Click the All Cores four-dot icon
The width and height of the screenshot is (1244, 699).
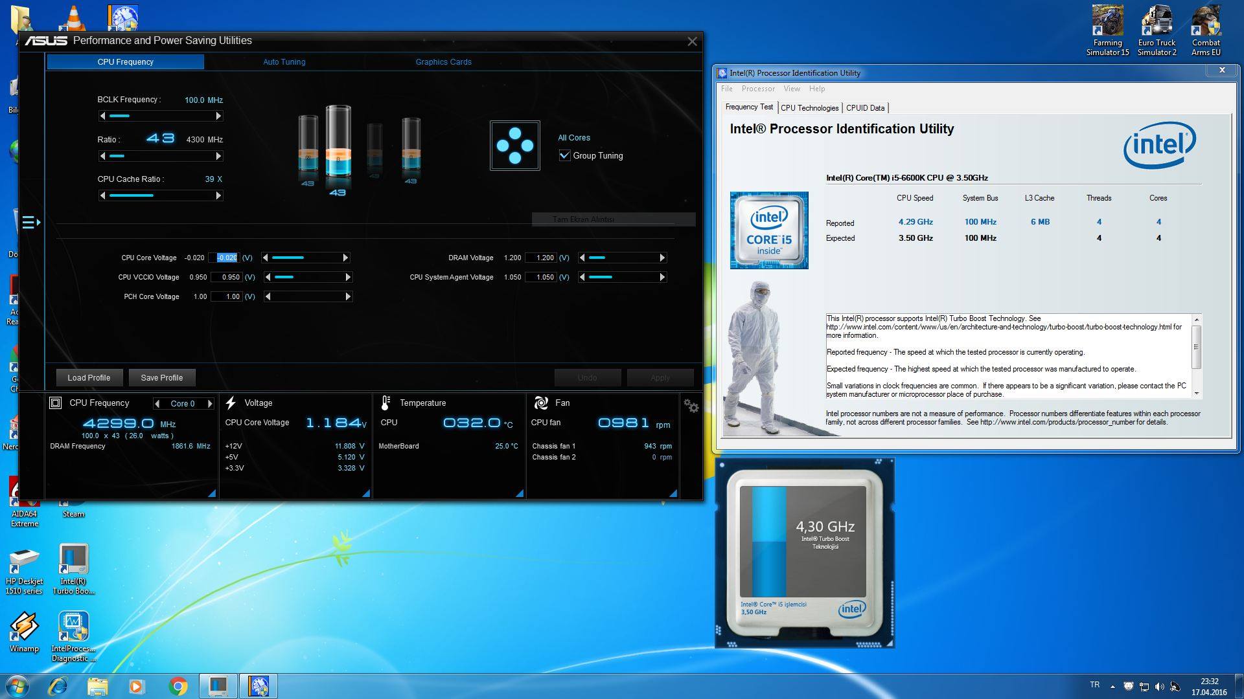[x=514, y=146]
